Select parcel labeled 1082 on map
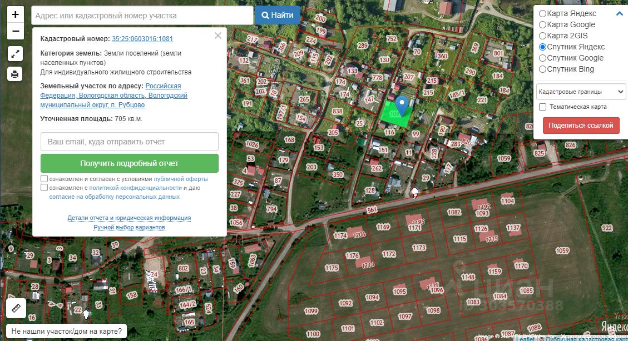 pos(454,212)
